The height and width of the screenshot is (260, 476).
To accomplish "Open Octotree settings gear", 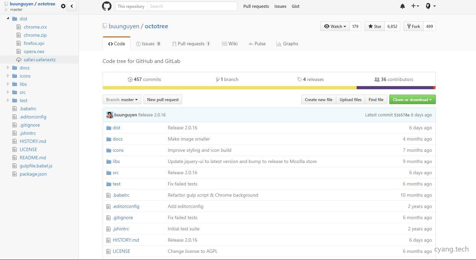I will tap(63, 6).
